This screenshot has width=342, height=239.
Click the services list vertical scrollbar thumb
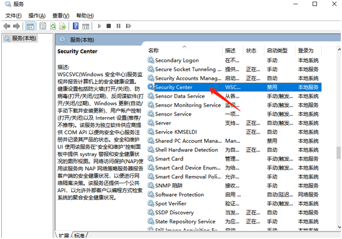pos(338,153)
